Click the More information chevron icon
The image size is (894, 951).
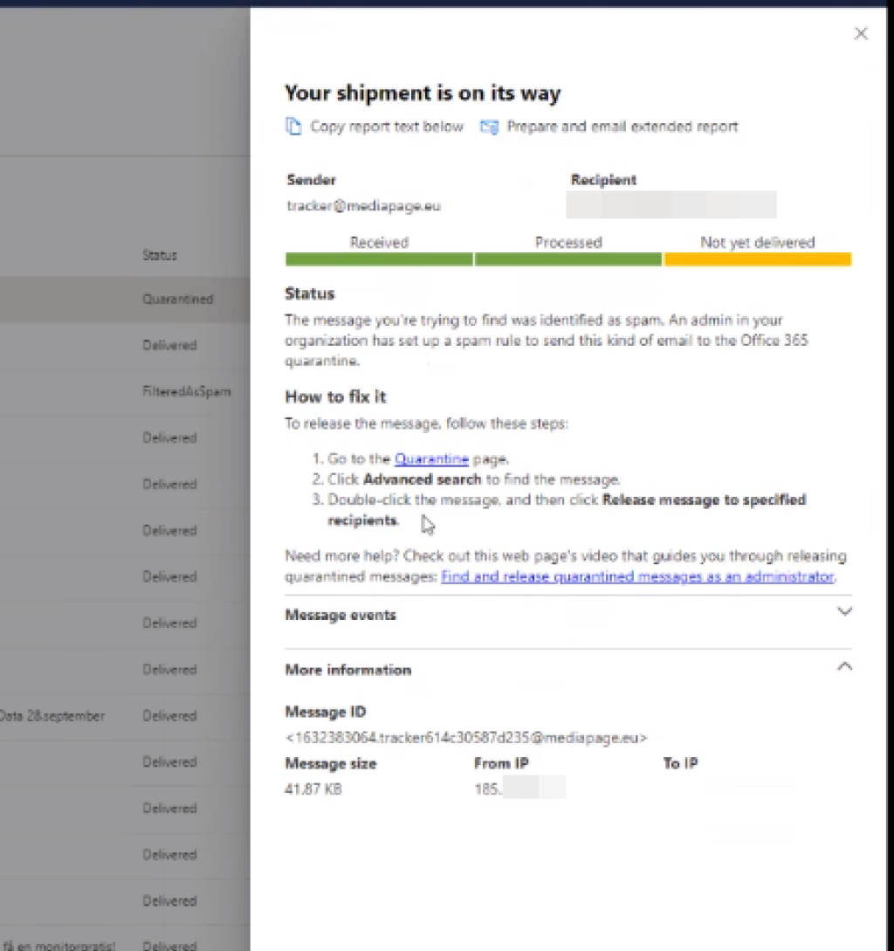(x=844, y=665)
